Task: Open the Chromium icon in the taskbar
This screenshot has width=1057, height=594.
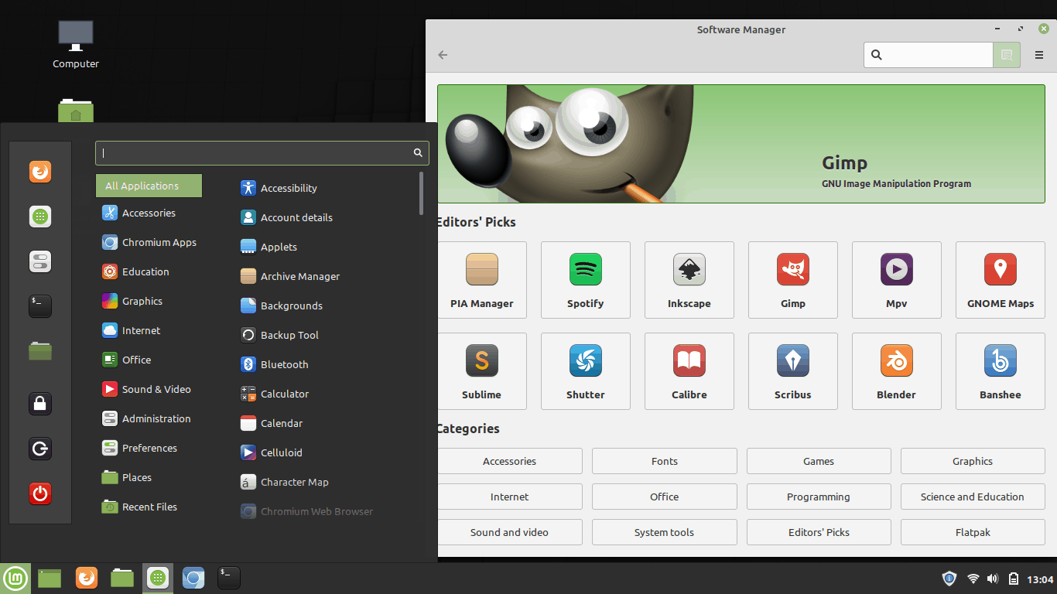Action: 193,578
